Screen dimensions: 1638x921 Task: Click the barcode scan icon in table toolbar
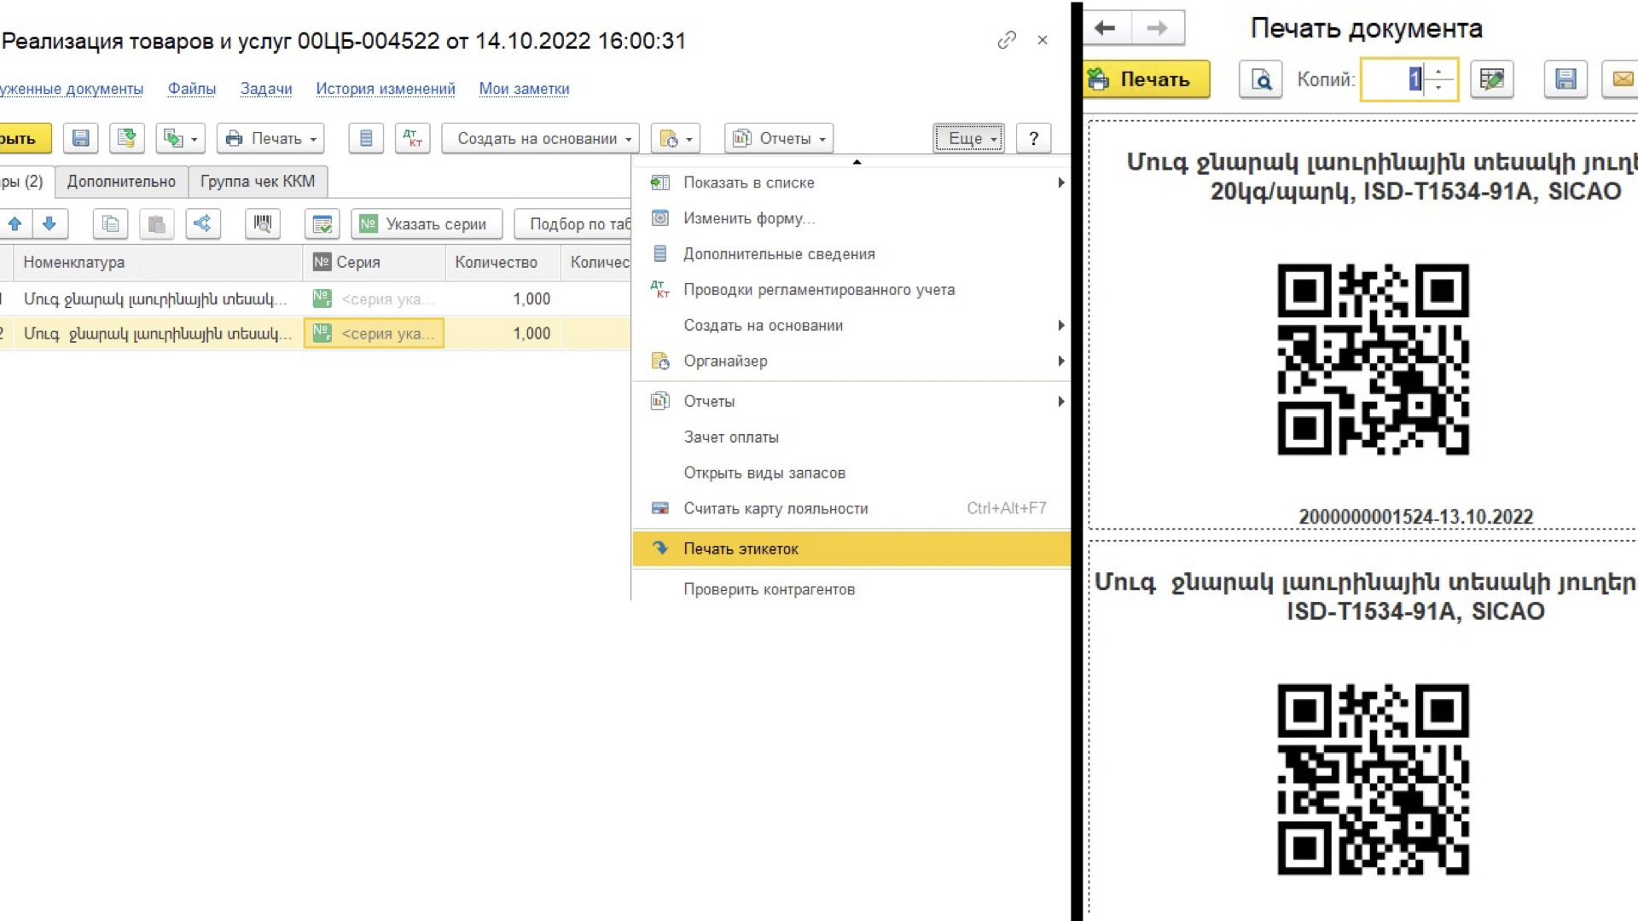(263, 223)
